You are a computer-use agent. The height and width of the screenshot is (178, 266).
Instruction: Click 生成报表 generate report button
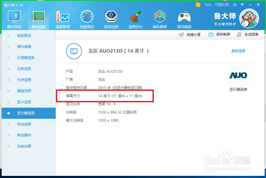click(x=247, y=35)
